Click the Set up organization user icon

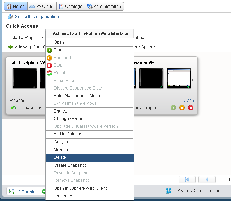10,16
